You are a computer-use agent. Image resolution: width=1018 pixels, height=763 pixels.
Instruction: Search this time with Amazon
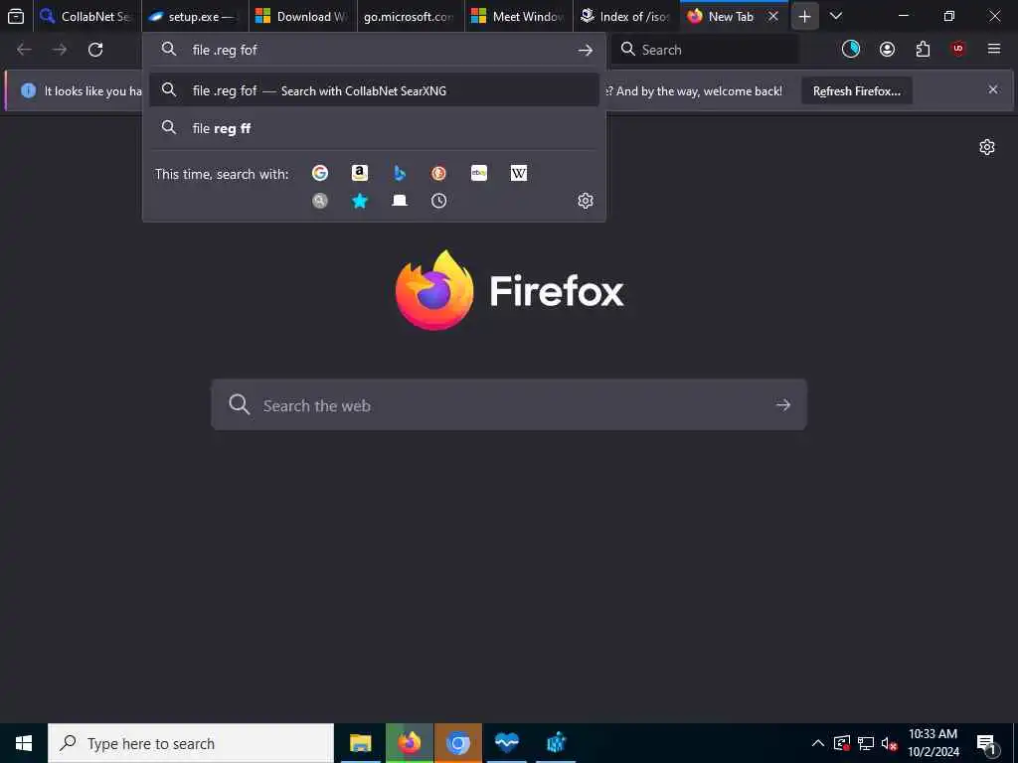[360, 173]
